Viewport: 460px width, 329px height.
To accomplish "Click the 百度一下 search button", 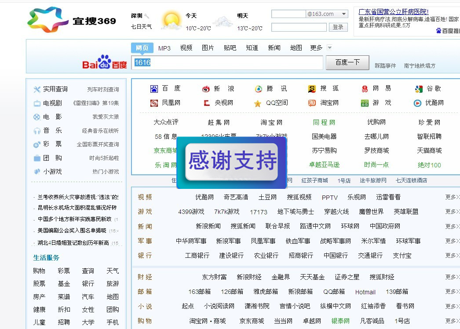I will click(347, 62).
